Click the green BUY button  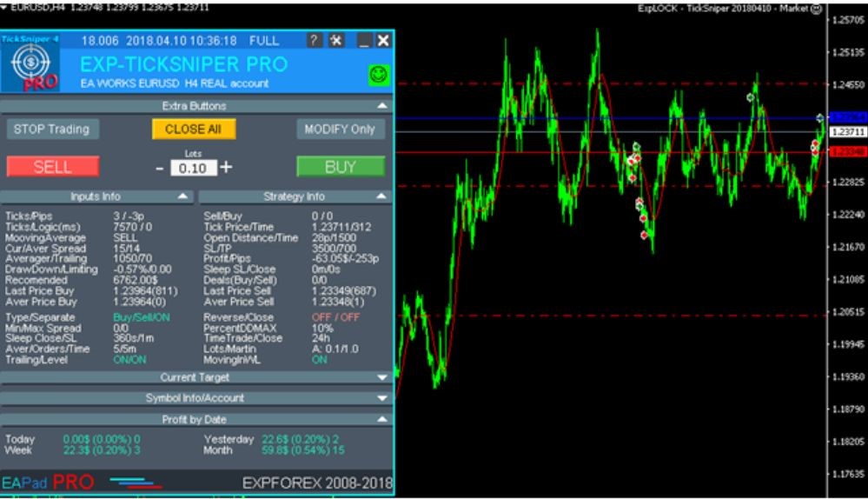pos(341,167)
